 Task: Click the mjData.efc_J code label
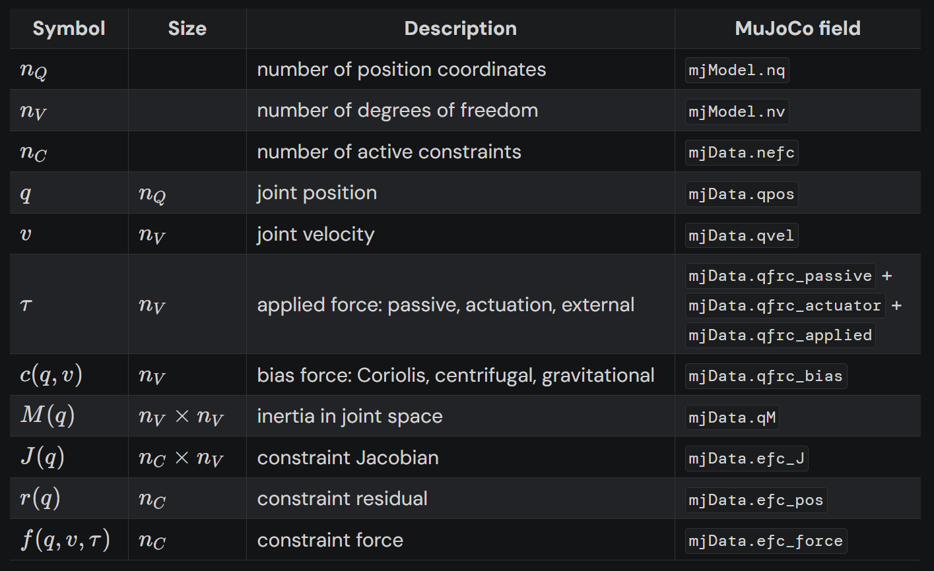click(747, 458)
